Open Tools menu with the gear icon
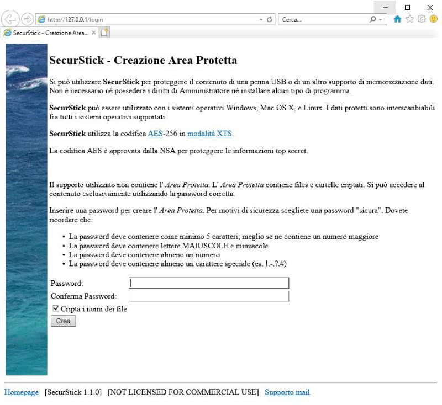This screenshot has height=405, width=442. [422, 19]
